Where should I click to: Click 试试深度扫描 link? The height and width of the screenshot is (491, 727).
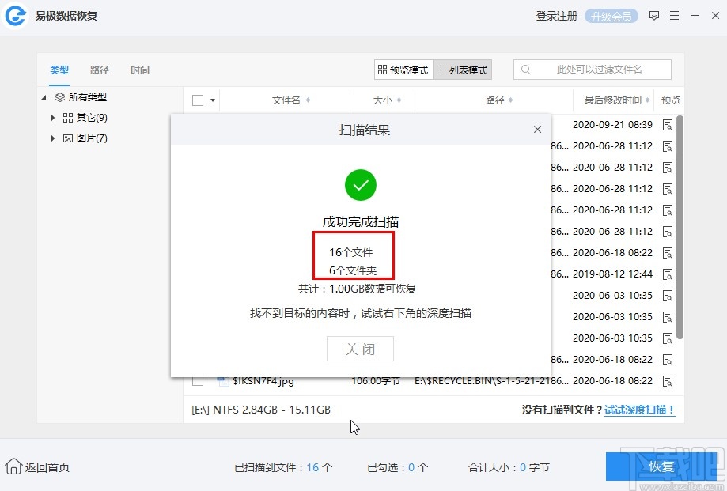(640, 410)
